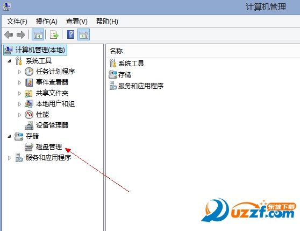This screenshot has height=231, width=300.
Task: Click the 本地用户和组 users icon
Action: pos(29,104)
